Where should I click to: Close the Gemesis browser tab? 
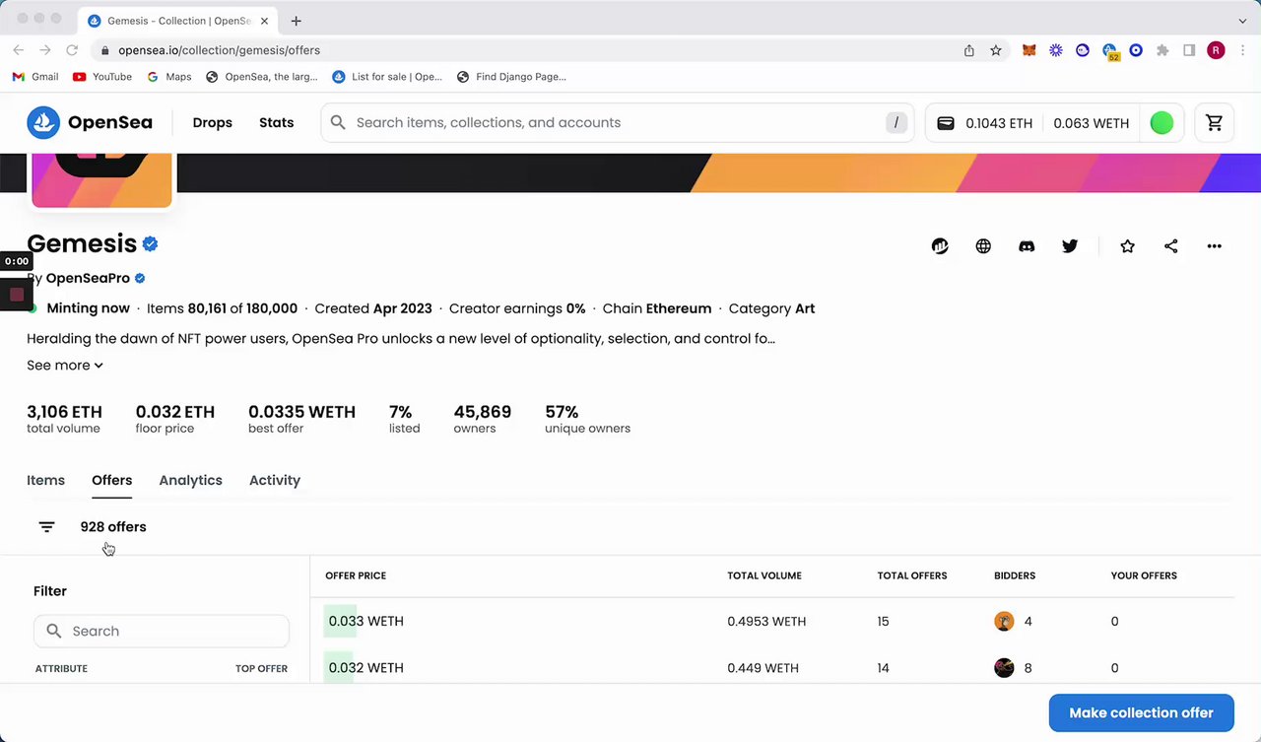click(x=264, y=21)
